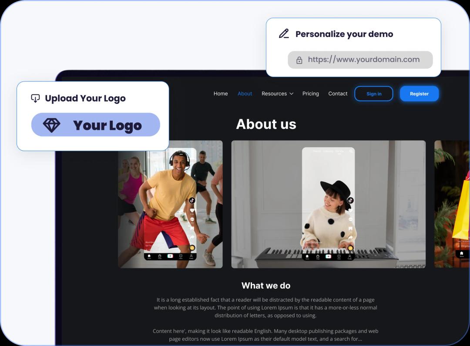Expand the Resources dropdown menu
The image size is (470, 346).
pos(277,93)
